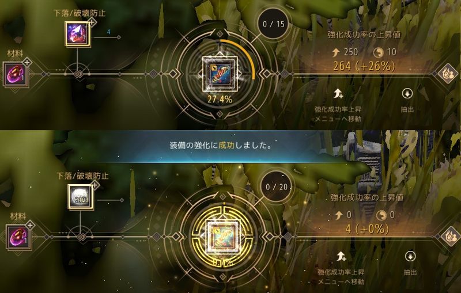461x293 pixels.
Task: Click the success rate up arrow icon in bottom panel
Action: [341, 257]
